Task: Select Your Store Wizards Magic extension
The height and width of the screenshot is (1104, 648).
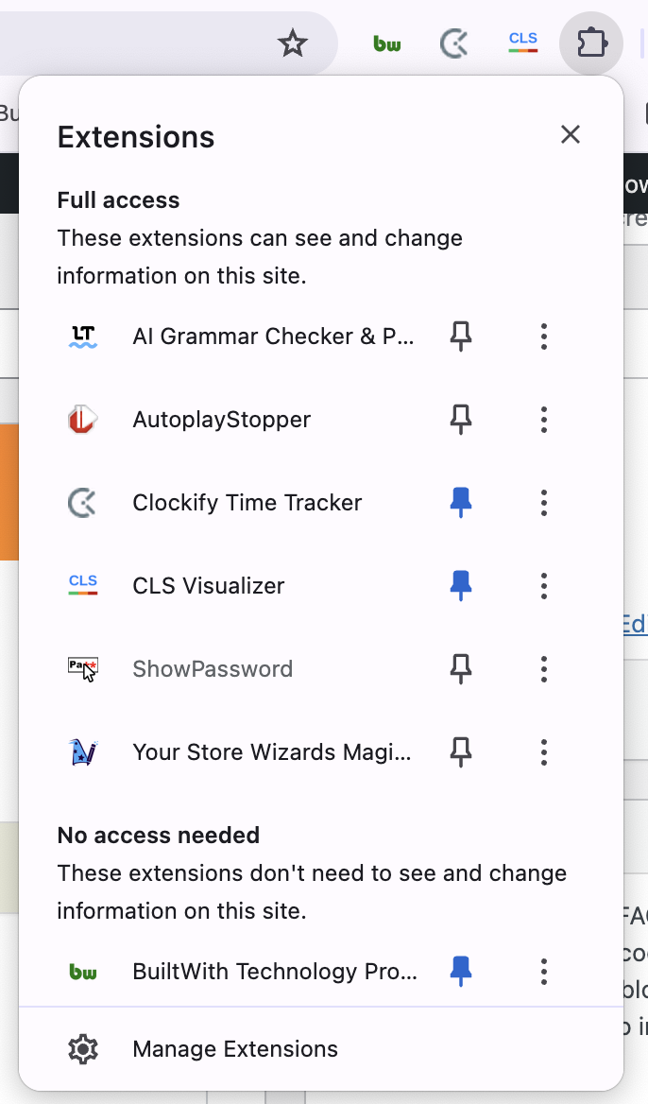Action: coord(272,752)
